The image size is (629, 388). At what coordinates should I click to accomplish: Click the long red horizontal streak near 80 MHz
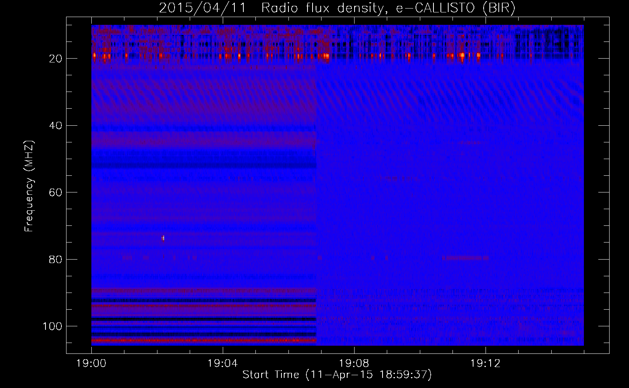[465, 258]
